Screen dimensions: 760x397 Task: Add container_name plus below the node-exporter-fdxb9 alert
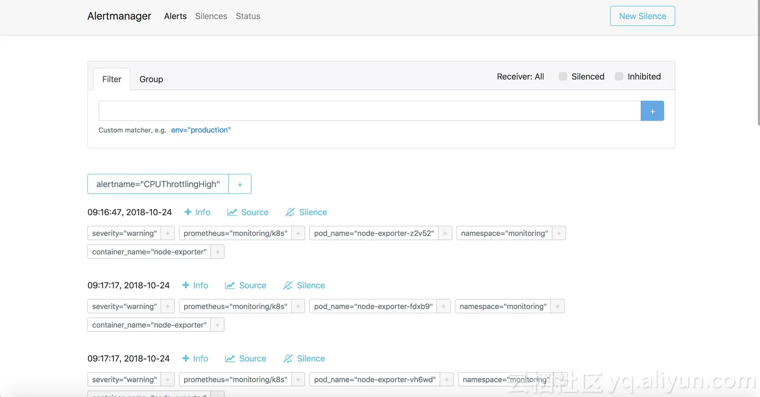click(x=218, y=325)
